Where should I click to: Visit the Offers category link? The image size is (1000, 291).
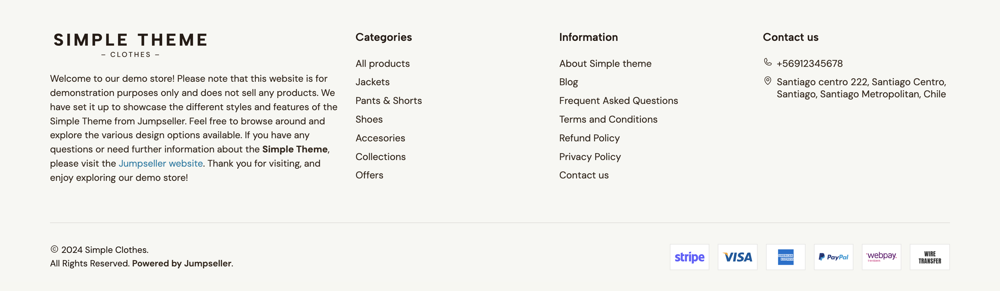coord(369,175)
